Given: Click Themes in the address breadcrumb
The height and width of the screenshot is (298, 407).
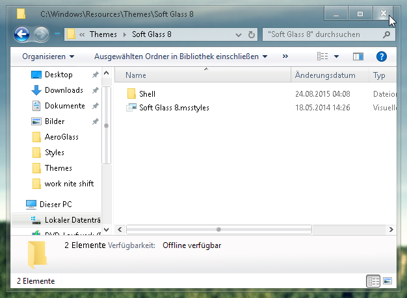Looking at the screenshot, I should [x=103, y=34].
